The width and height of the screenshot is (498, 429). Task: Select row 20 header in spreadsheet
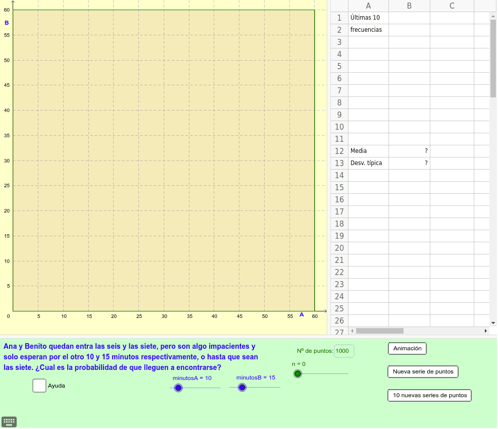point(339,248)
